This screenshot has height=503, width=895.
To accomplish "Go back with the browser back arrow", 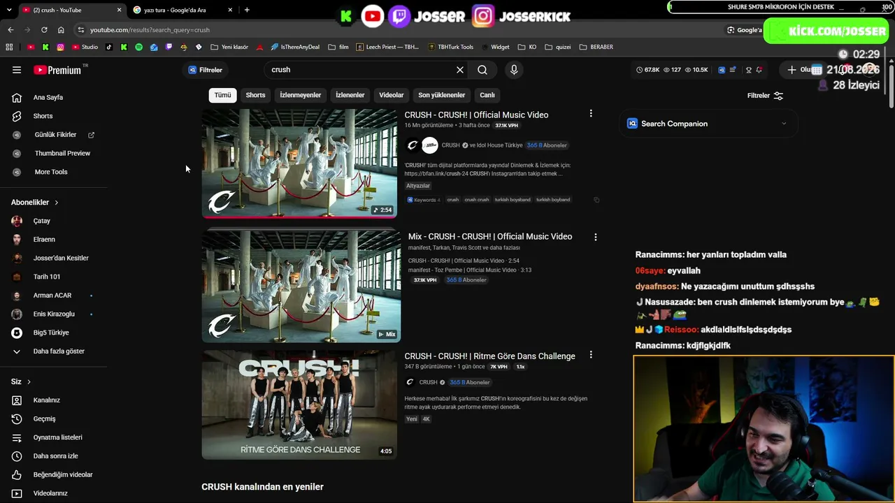I will [10, 30].
